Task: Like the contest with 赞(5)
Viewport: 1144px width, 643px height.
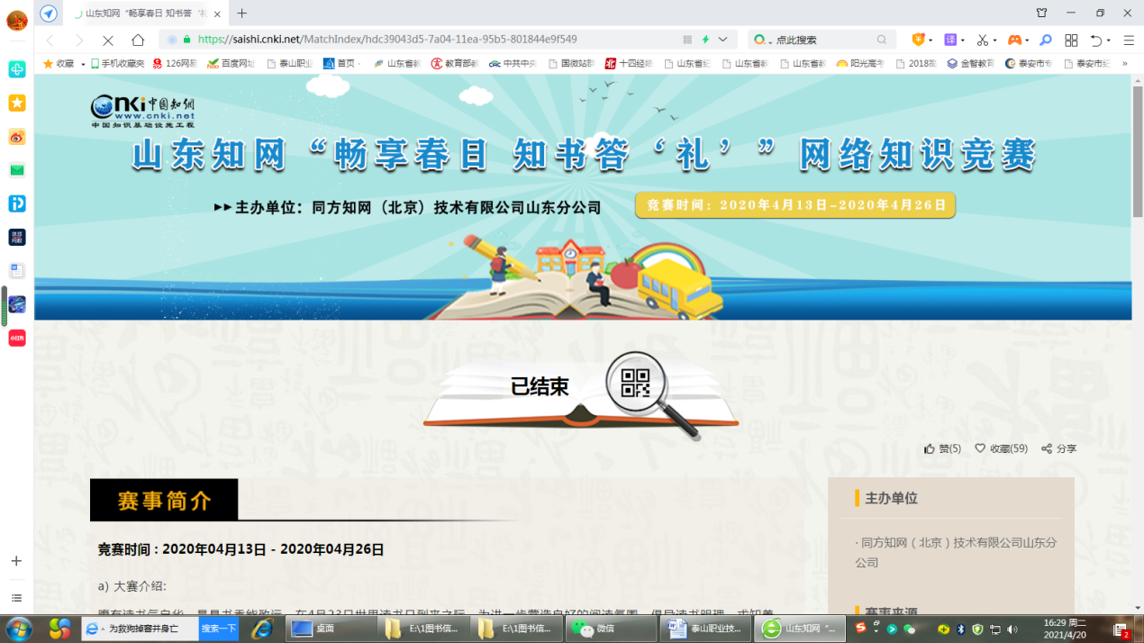Action: tap(942, 448)
